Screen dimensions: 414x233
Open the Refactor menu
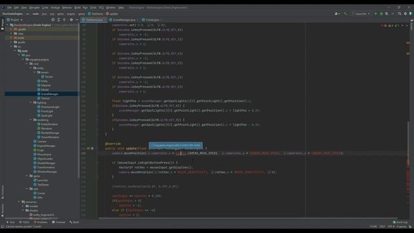coord(67,8)
